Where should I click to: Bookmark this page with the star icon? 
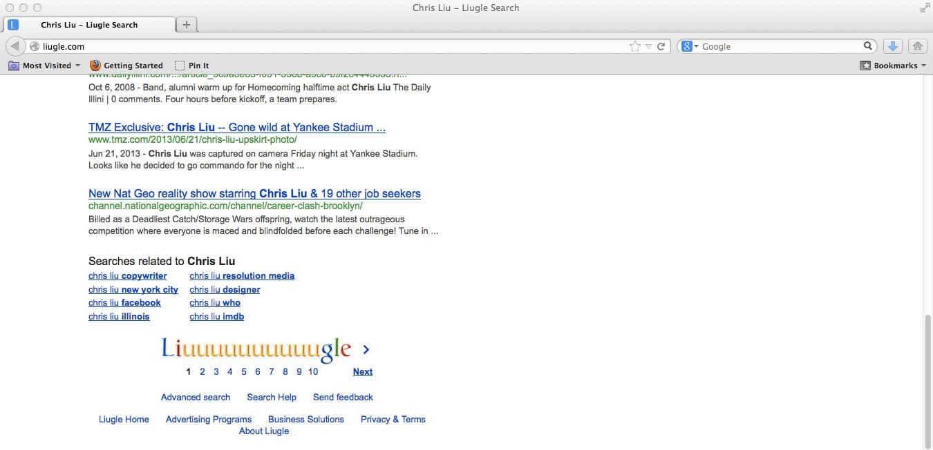point(635,46)
